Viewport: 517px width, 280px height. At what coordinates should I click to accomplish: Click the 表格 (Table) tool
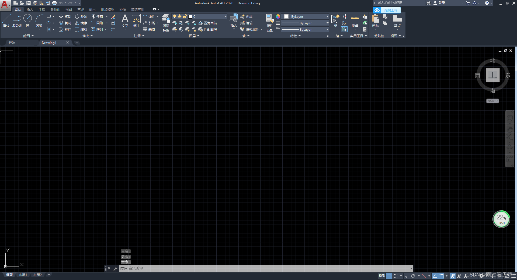pyautogui.click(x=149, y=29)
